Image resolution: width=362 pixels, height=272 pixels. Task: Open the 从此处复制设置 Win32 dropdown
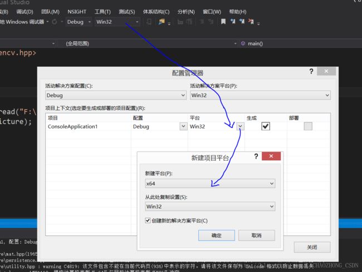click(210, 206)
